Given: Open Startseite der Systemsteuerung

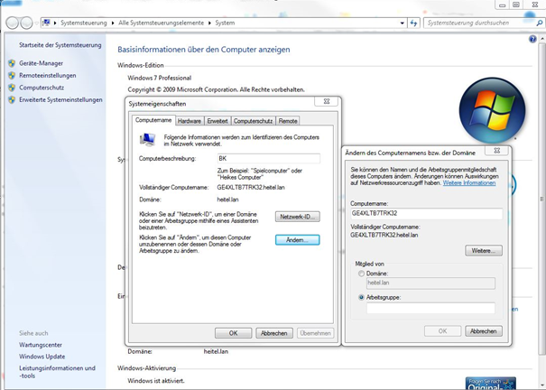Looking at the screenshot, I should click(60, 45).
